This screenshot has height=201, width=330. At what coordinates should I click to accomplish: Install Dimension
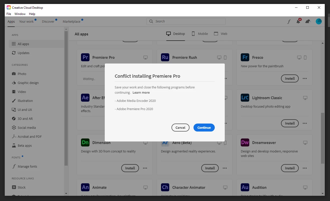point(130,168)
